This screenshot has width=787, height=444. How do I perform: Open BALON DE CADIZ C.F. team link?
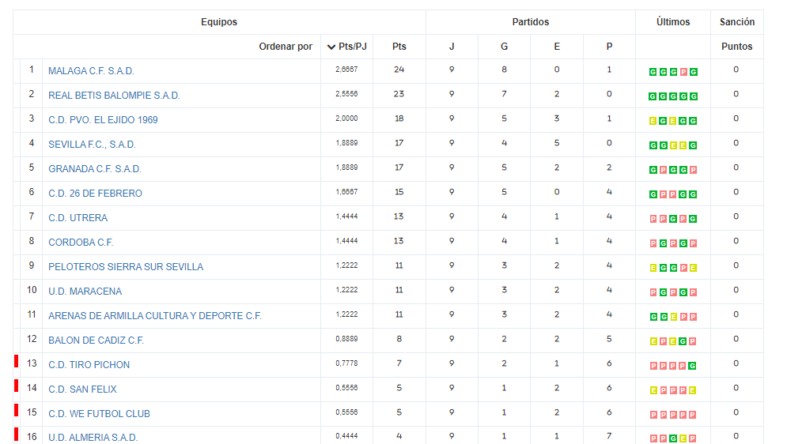pyautogui.click(x=96, y=341)
